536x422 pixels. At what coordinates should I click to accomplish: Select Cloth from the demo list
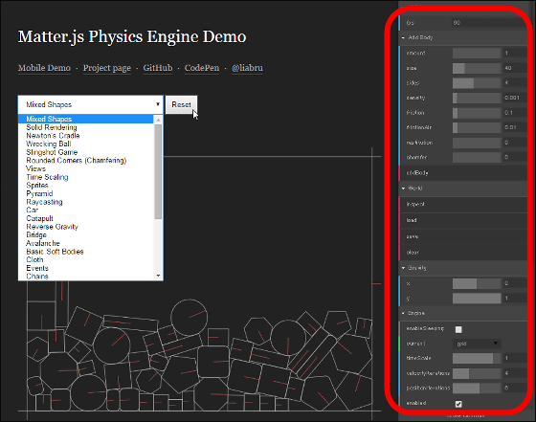[x=86, y=259]
